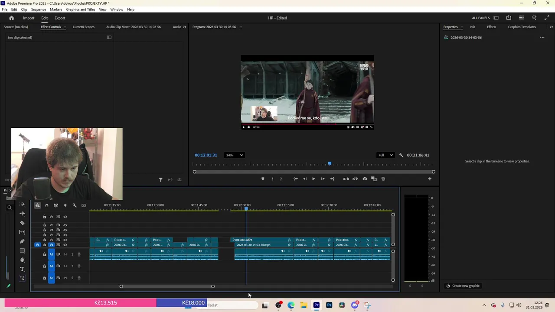Click the Import workspace button
This screenshot has width=555, height=312.
[29, 18]
